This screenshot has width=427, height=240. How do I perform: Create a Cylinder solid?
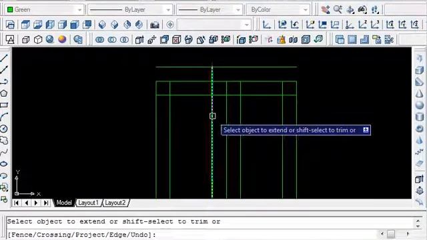point(420,117)
